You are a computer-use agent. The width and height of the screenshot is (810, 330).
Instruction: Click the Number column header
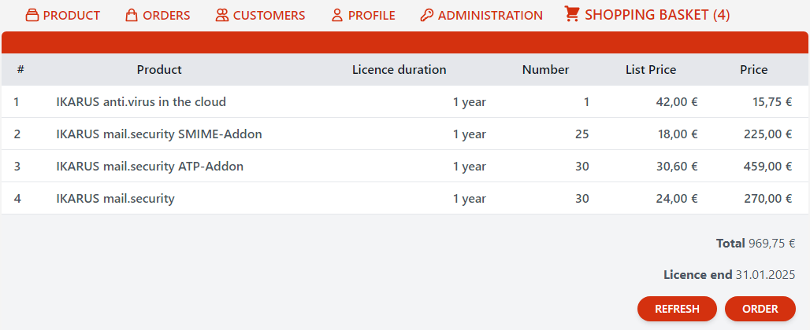[545, 69]
